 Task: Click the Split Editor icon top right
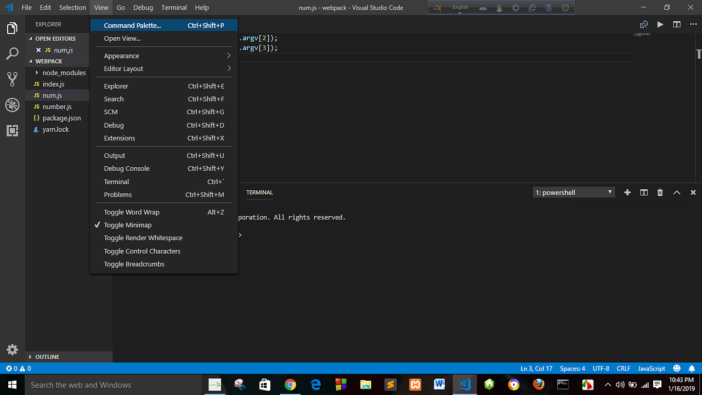click(x=676, y=24)
